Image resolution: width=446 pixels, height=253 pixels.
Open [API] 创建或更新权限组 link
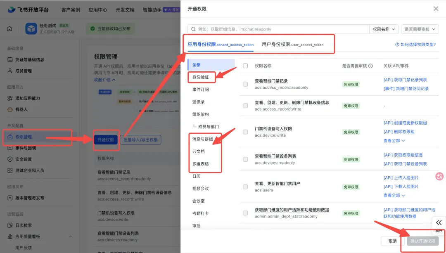coord(406,123)
